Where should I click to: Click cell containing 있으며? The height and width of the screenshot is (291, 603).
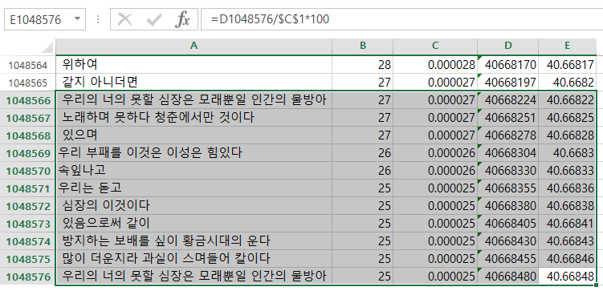click(194, 135)
